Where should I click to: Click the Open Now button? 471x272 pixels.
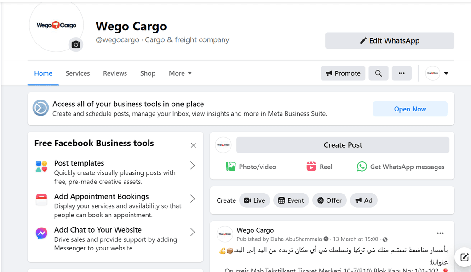pyautogui.click(x=410, y=109)
